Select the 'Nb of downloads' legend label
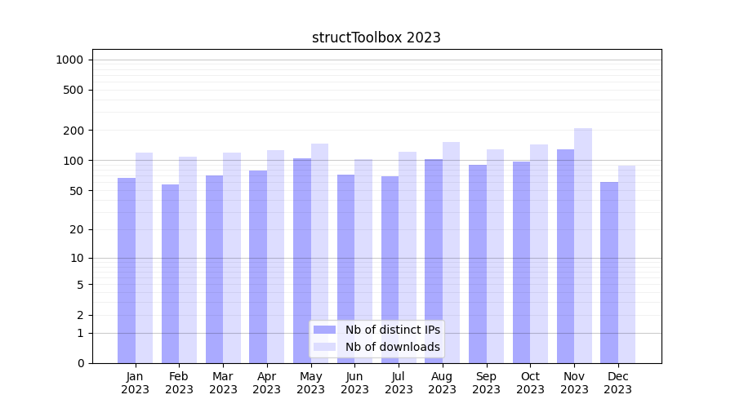Screen dimensions: 735x408 (x=392, y=347)
